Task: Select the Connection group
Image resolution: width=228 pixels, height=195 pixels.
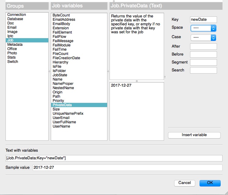Action: pos(27,15)
